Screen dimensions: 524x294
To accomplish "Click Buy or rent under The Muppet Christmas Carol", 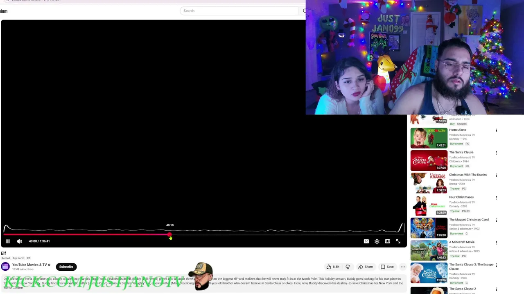I will [456, 234].
